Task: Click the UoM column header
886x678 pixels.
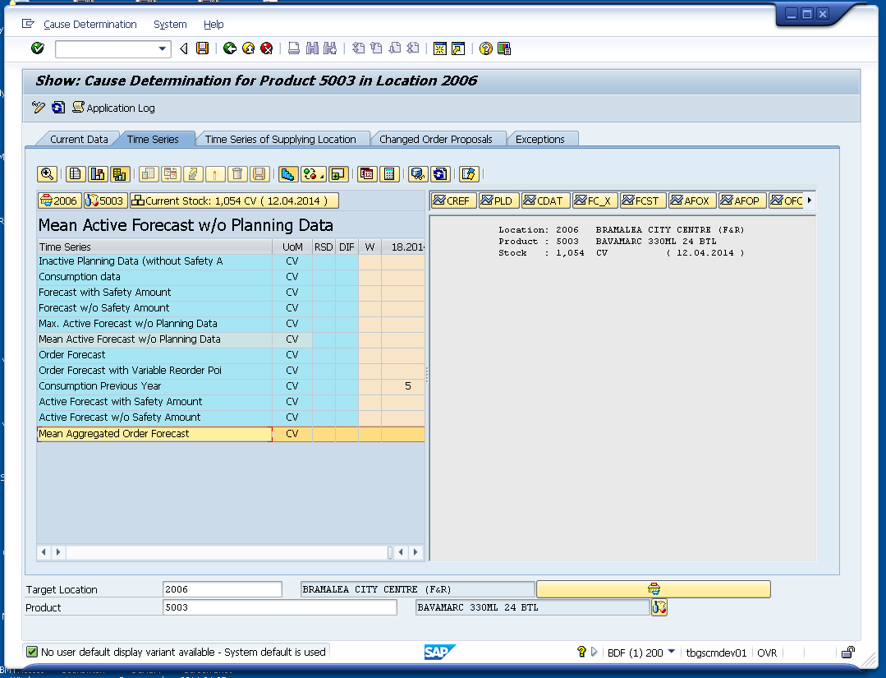Action: 292,247
